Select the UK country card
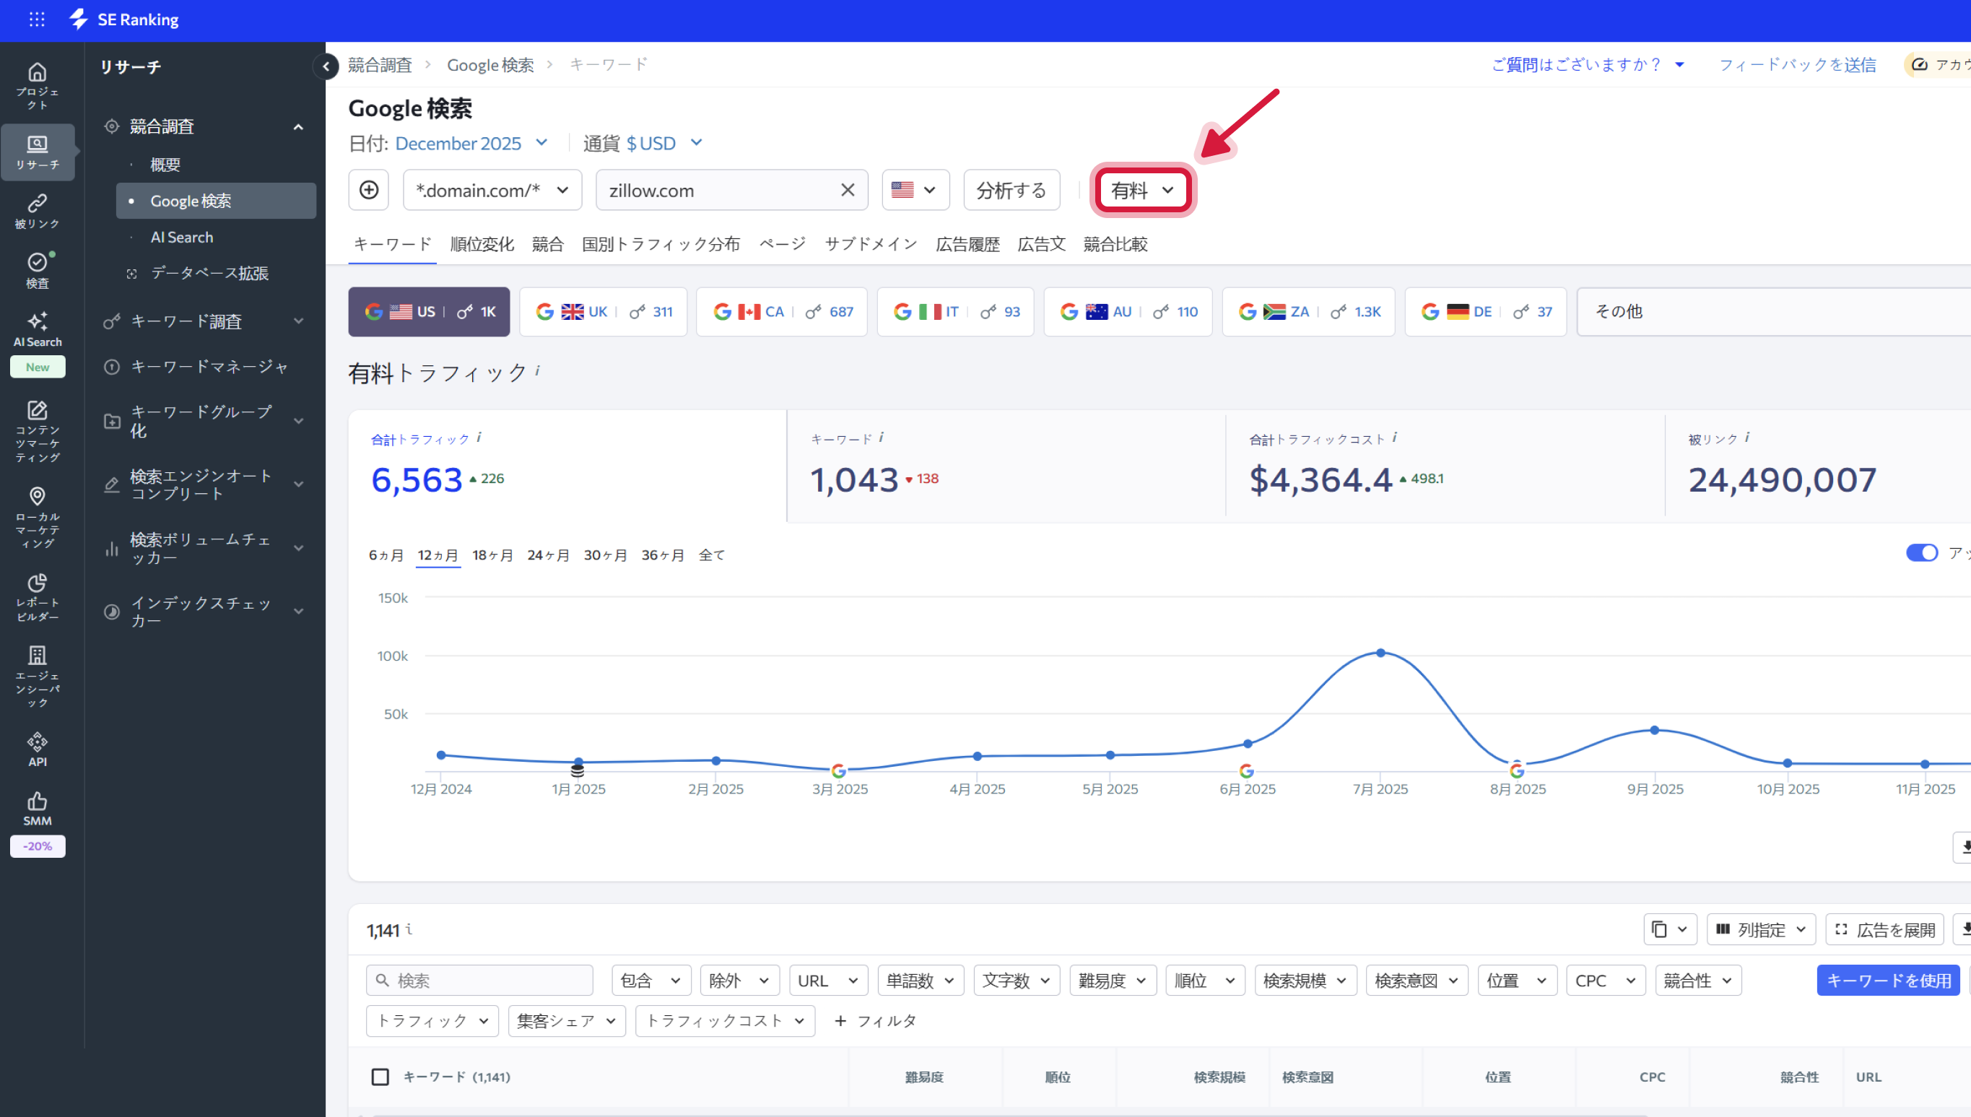The height and width of the screenshot is (1117, 1971). (x=603, y=311)
